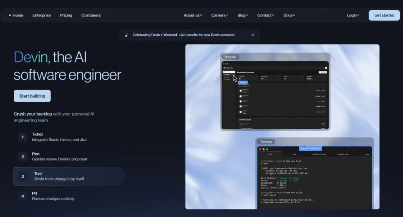
Task: Click the Crush your backlog text
Action: [x=33, y=114]
